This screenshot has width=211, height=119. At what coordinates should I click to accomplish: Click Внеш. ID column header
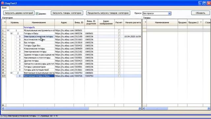(79, 22)
